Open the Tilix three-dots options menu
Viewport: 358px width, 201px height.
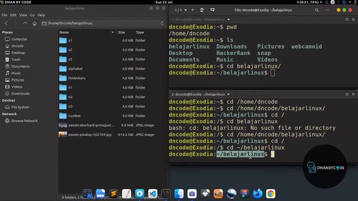click(327, 10)
